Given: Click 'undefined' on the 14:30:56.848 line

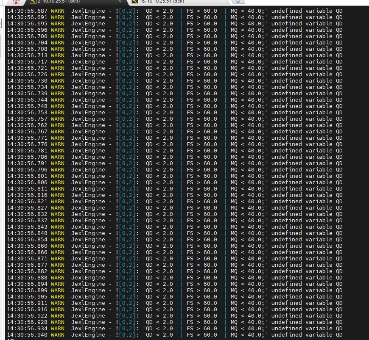Looking at the screenshot, I should coord(286,233).
